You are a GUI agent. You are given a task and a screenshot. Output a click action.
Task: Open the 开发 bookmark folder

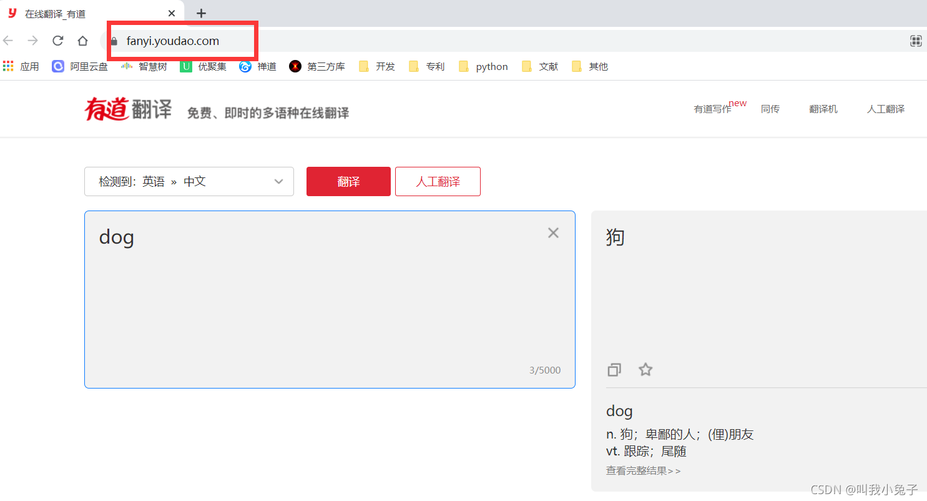pyautogui.click(x=377, y=66)
